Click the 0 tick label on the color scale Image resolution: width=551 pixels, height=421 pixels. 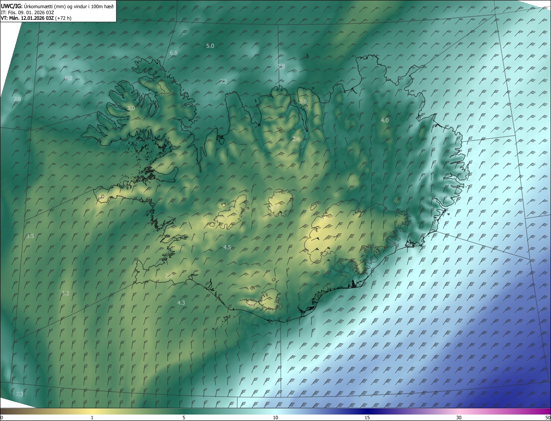pyautogui.click(x=1, y=418)
